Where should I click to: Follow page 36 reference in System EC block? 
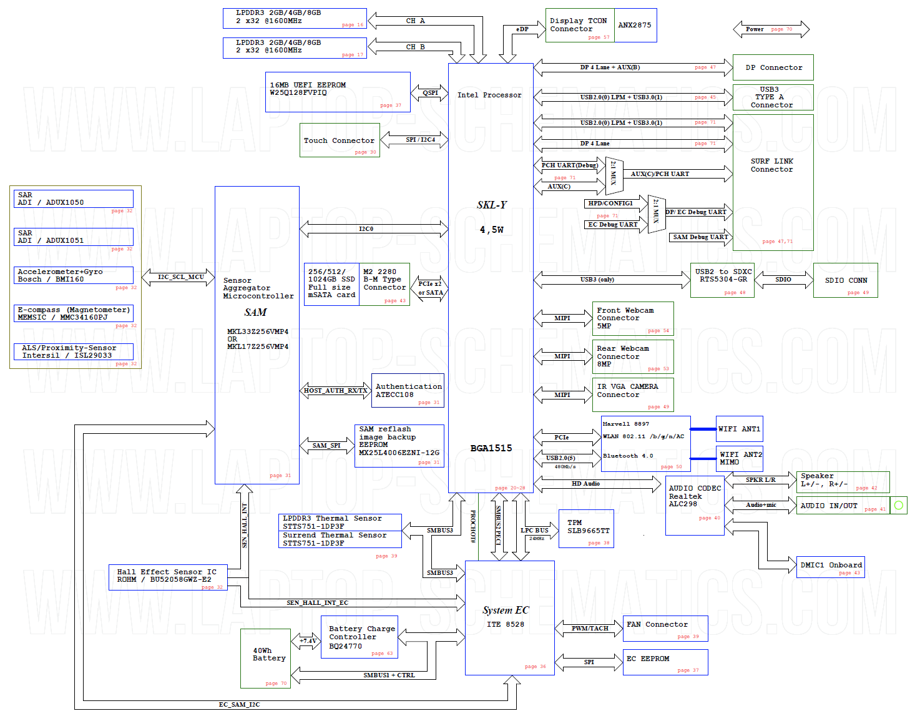(535, 666)
